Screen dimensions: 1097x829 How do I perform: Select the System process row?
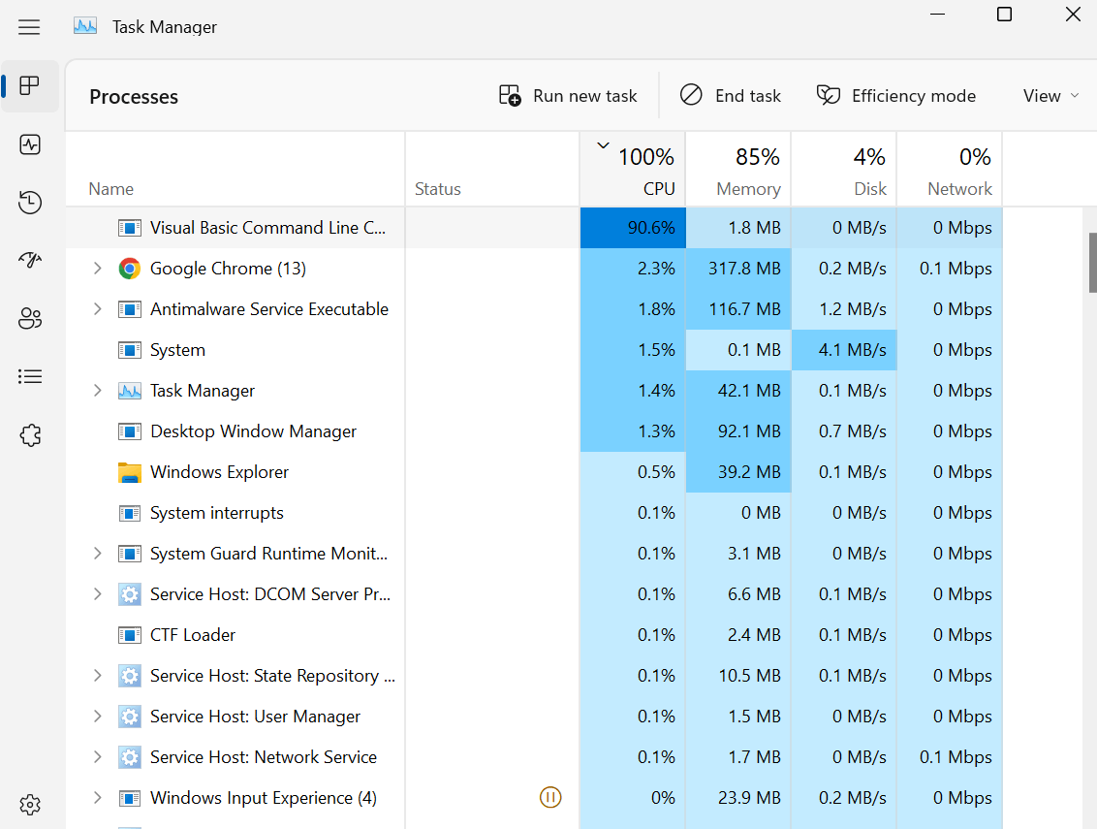pyautogui.click(x=242, y=349)
